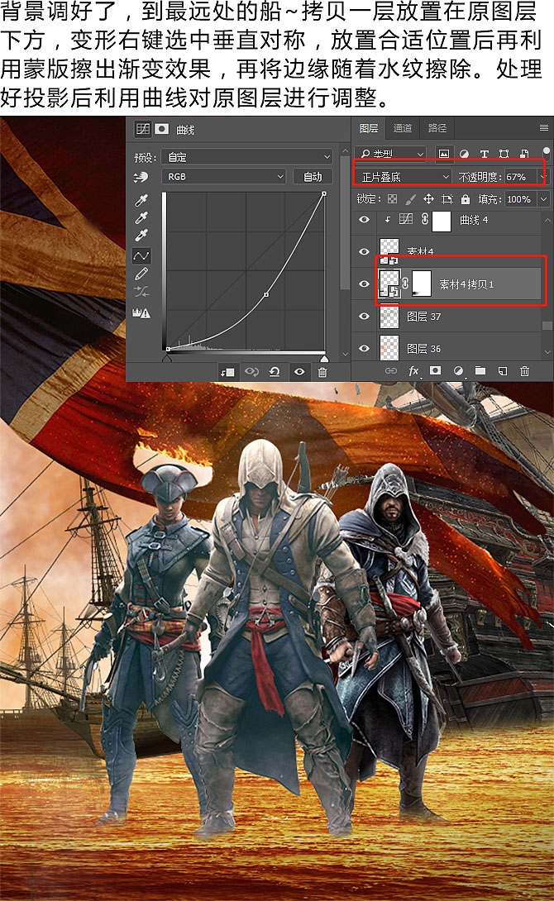Create a new group folder icon
Screen dimensions: 554x901
point(480,370)
